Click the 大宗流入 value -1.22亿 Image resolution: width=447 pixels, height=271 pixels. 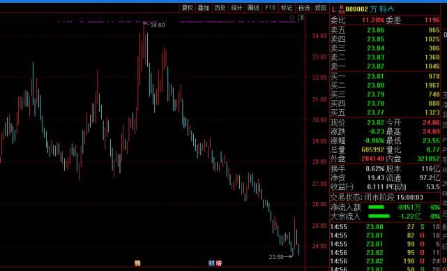point(409,217)
